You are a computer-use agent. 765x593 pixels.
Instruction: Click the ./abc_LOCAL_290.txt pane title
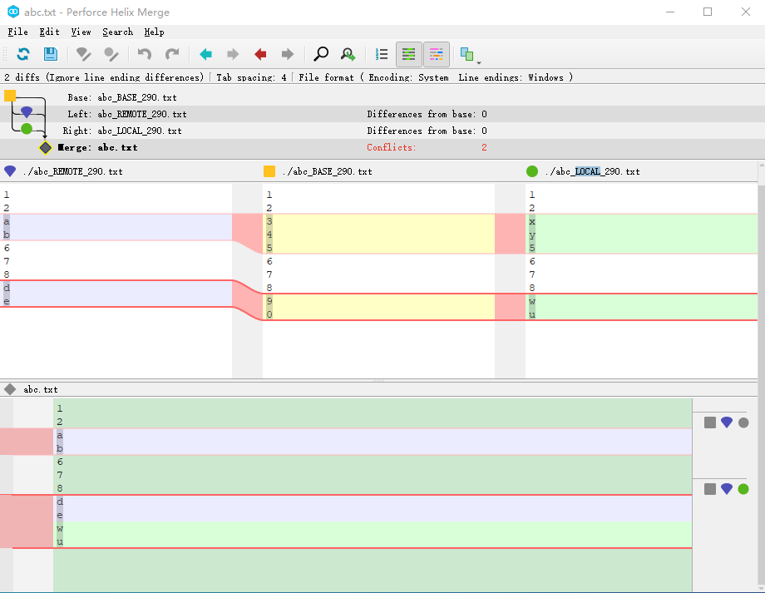[x=593, y=172]
